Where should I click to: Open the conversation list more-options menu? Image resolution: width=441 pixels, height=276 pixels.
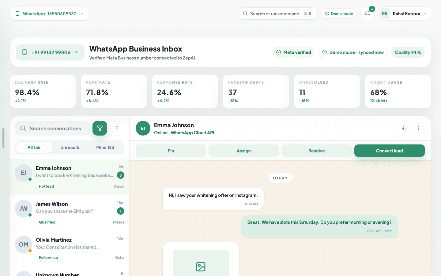tap(117, 128)
